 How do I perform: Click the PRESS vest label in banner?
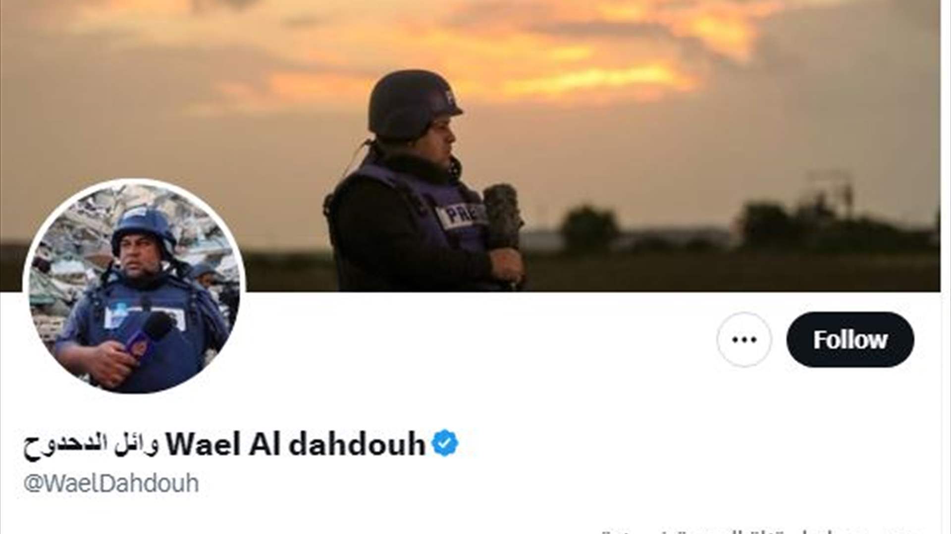461,217
